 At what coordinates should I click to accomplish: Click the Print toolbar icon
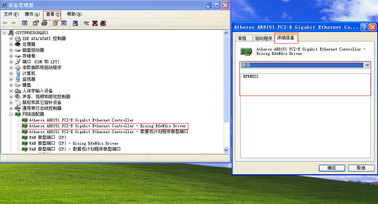coord(44,23)
